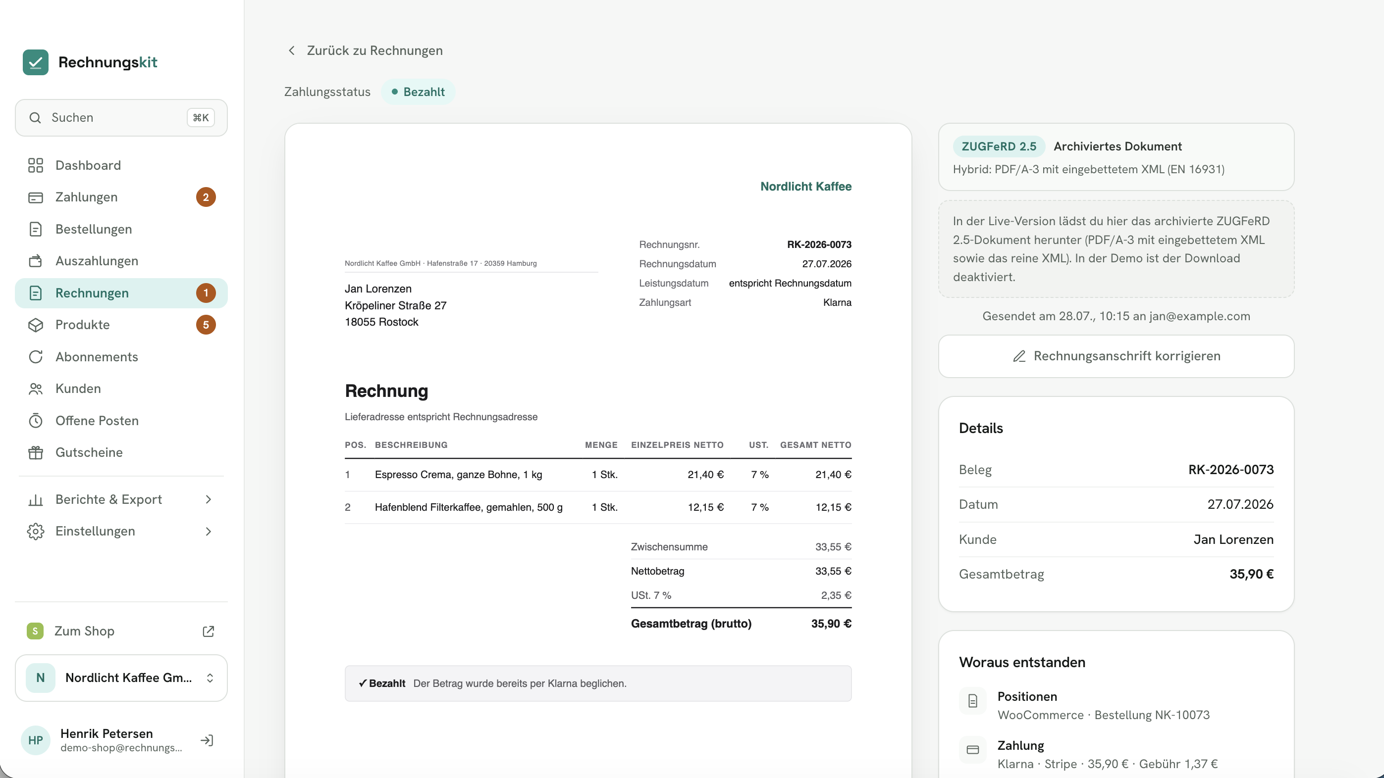1384x778 pixels.
Task: Open the Gutscheine sidebar link
Action: (121, 453)
